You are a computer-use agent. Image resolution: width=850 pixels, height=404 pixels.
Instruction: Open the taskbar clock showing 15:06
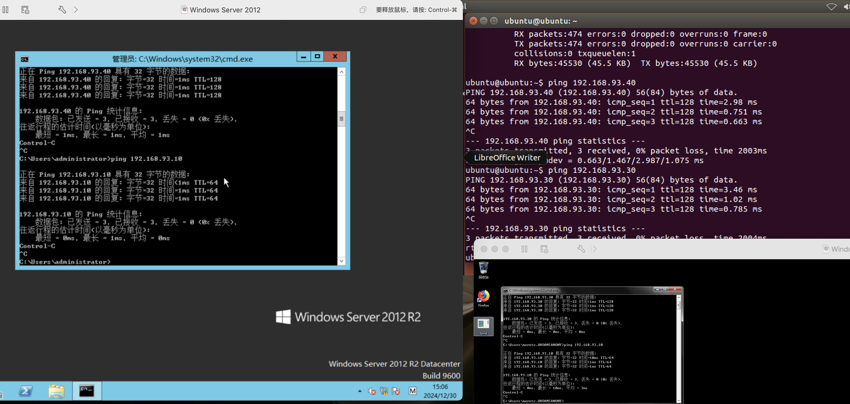coord(440,391)
